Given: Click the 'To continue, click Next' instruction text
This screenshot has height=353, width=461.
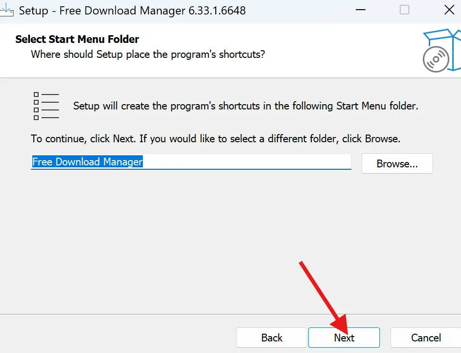Looking at the screenshot, I should (x=215, y=138).
